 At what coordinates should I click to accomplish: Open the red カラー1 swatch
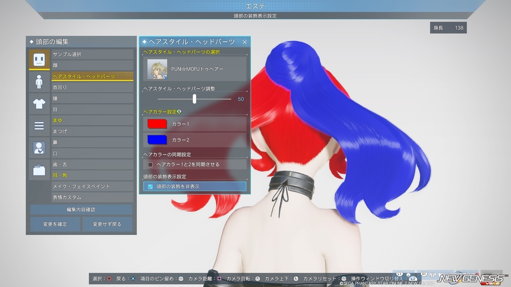pos(157,124)
